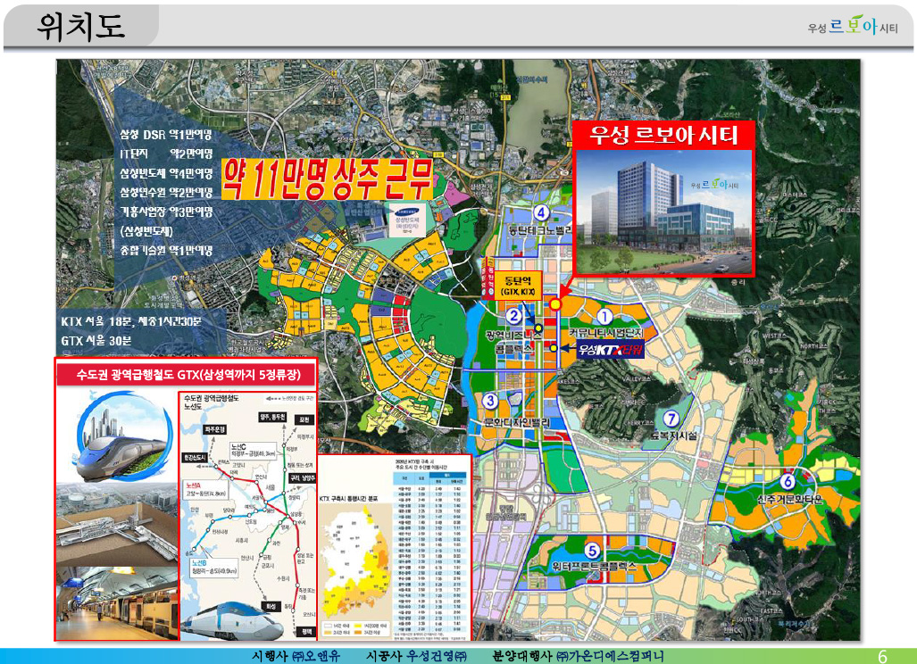Click the 동탄역 (GTX, KTX) yellow label
The image size is (917, 664).
[518, 286]
